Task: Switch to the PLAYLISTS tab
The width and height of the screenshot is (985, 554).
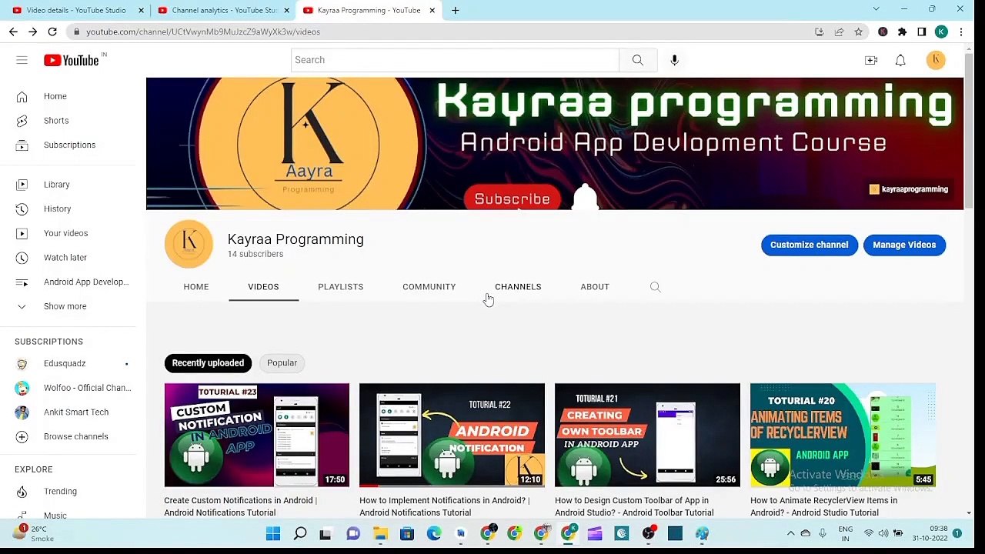Action: [340, 287]
